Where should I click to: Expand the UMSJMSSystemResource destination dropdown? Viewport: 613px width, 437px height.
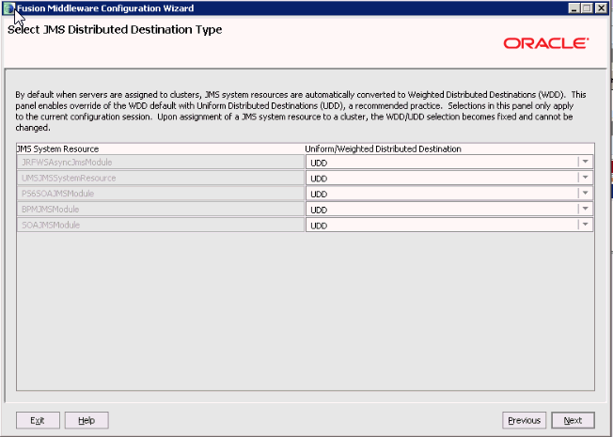click(585, 178)
